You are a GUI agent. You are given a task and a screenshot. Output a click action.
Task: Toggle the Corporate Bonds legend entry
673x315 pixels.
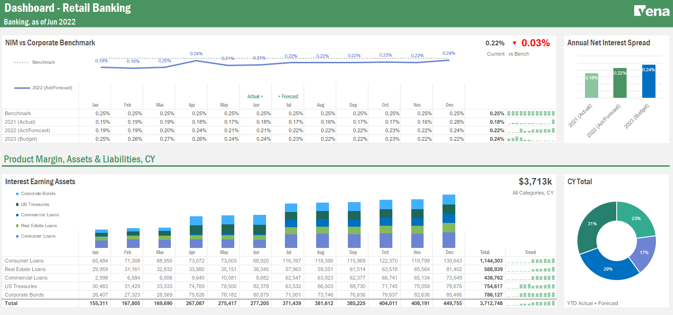click(x=38, y=194)
